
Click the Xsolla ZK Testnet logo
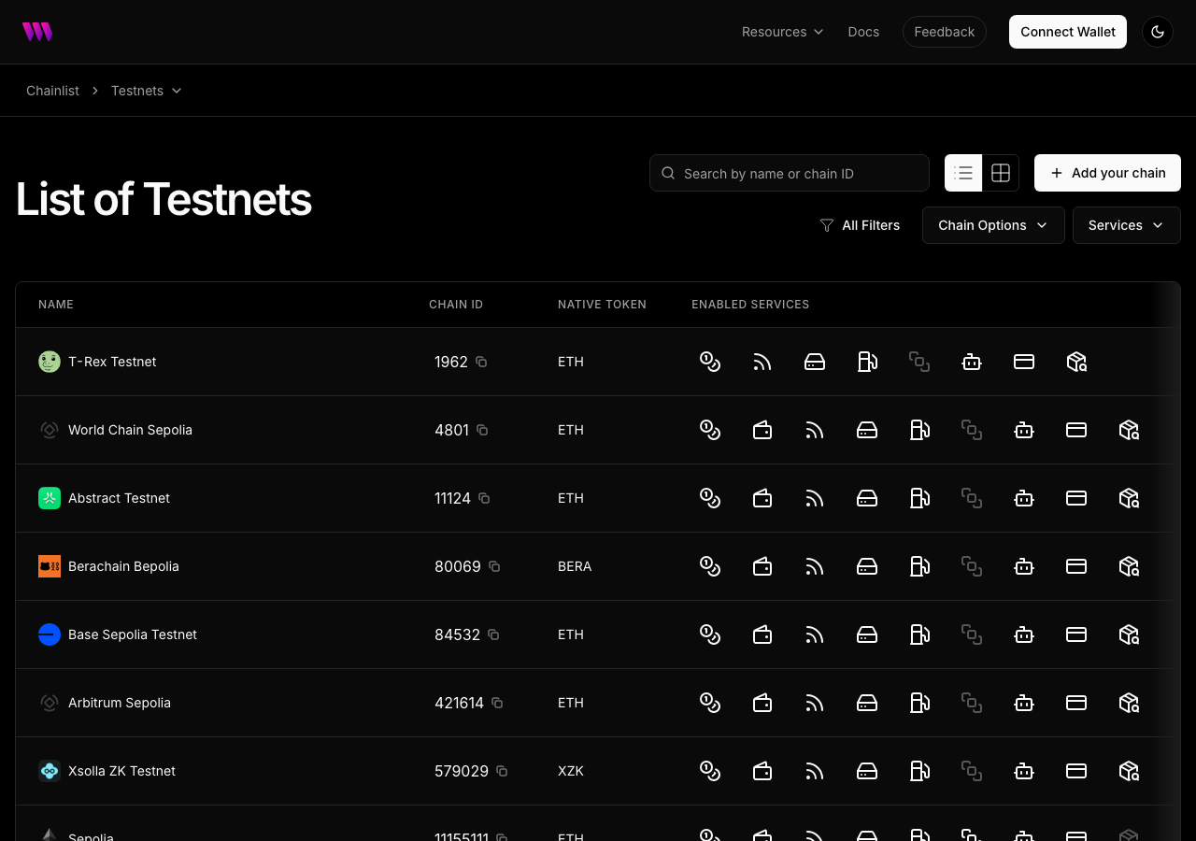pyautogui.click(x=50, y=771)
